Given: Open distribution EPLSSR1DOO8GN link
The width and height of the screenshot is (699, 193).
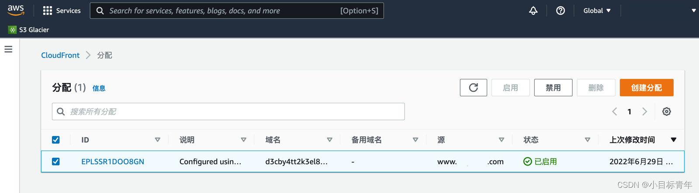Looking at the screenshot, I should point(113,162).
